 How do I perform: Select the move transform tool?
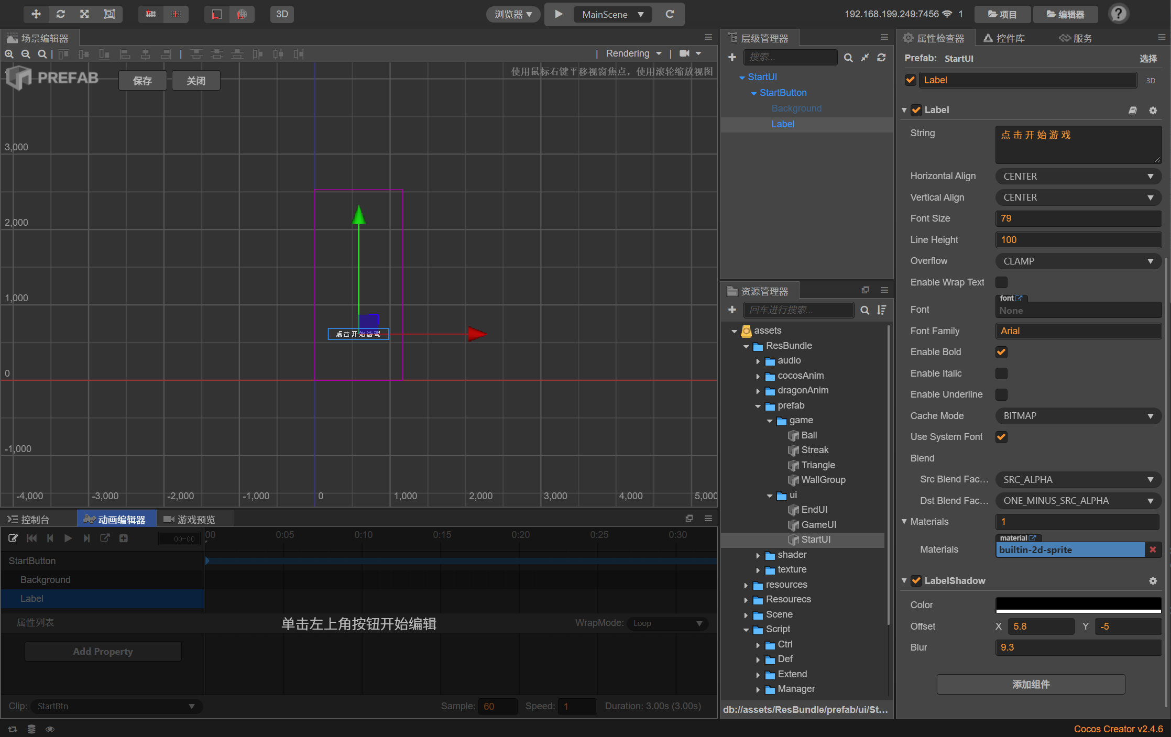point(36,14)
